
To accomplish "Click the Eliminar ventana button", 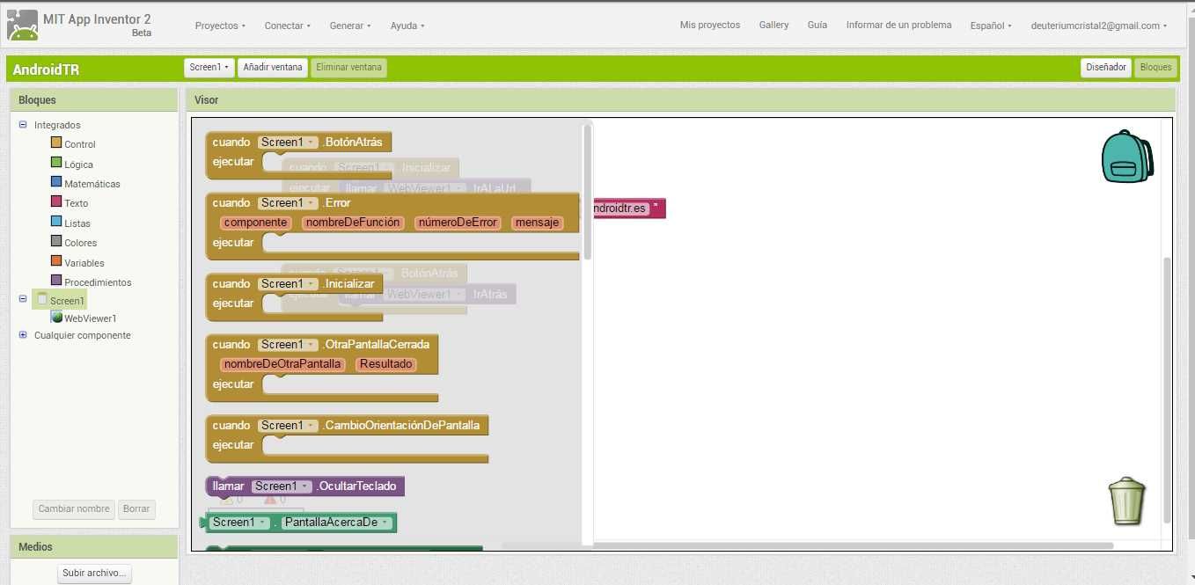I will (348, 68).
